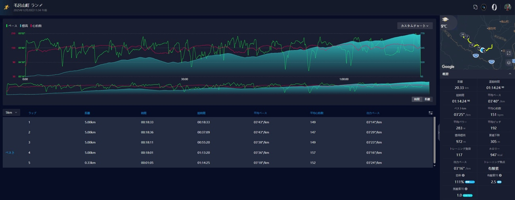Toggle the ペース series in chart legend
The height and width of the screenshot is (200, 515).
click(12, 26)
